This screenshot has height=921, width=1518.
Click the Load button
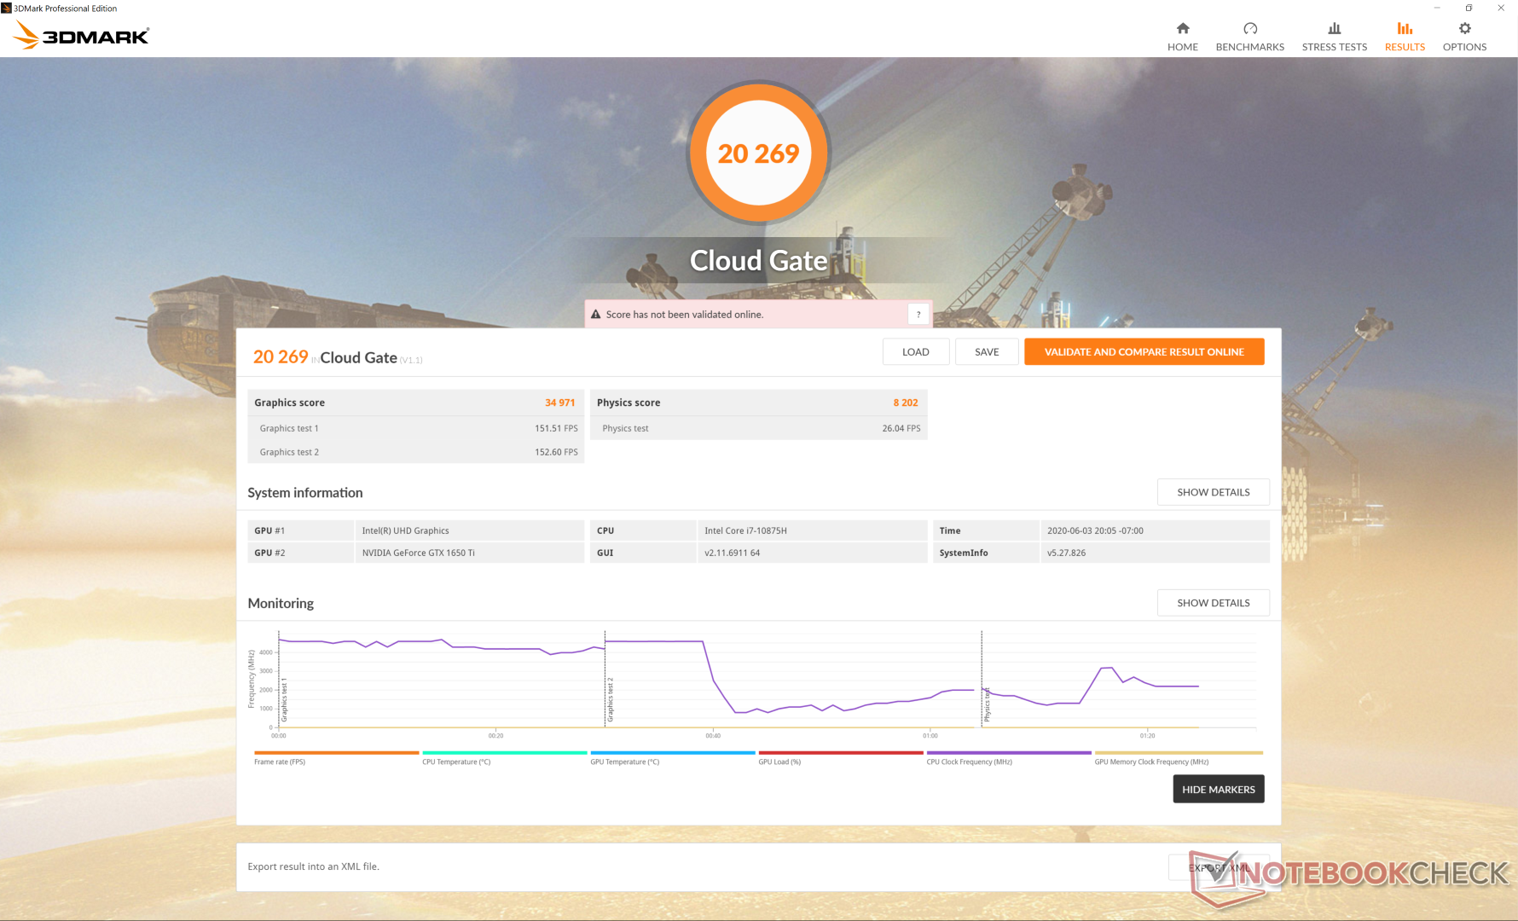(x=916, y=352)
